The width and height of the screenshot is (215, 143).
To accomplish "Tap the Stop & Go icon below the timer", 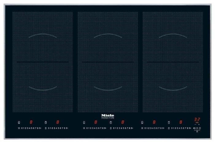I will (194, 128).
